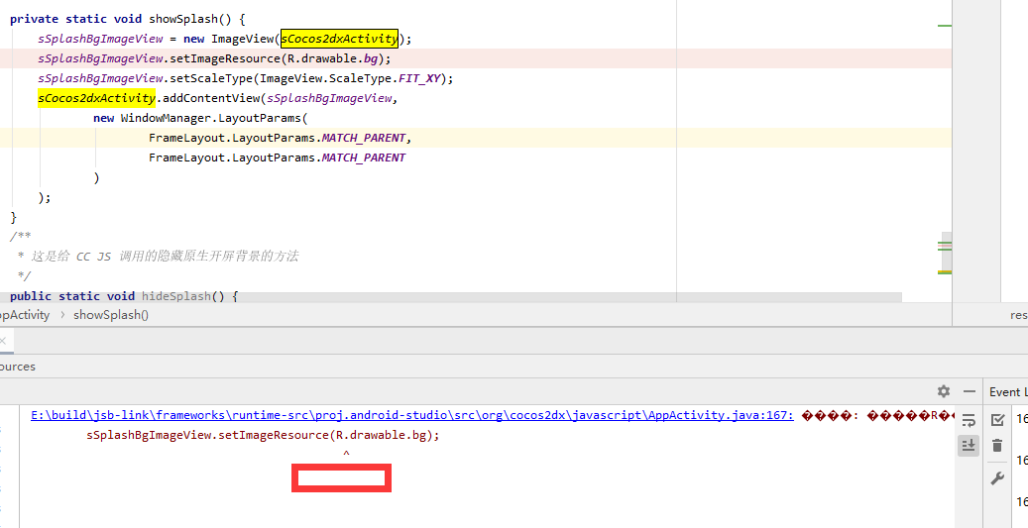1028x528 pixels.
Task: Click the green marker at top of error stripe
Action: pyautogui.click(x=945, y=26)
